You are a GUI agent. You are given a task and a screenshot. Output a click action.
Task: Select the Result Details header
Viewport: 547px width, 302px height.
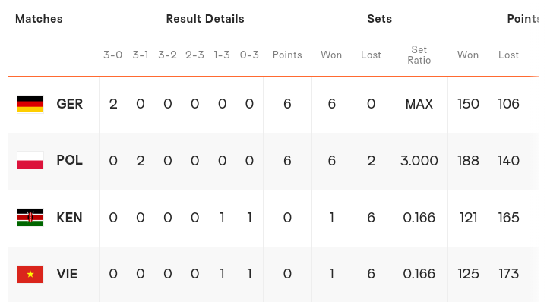205,19
